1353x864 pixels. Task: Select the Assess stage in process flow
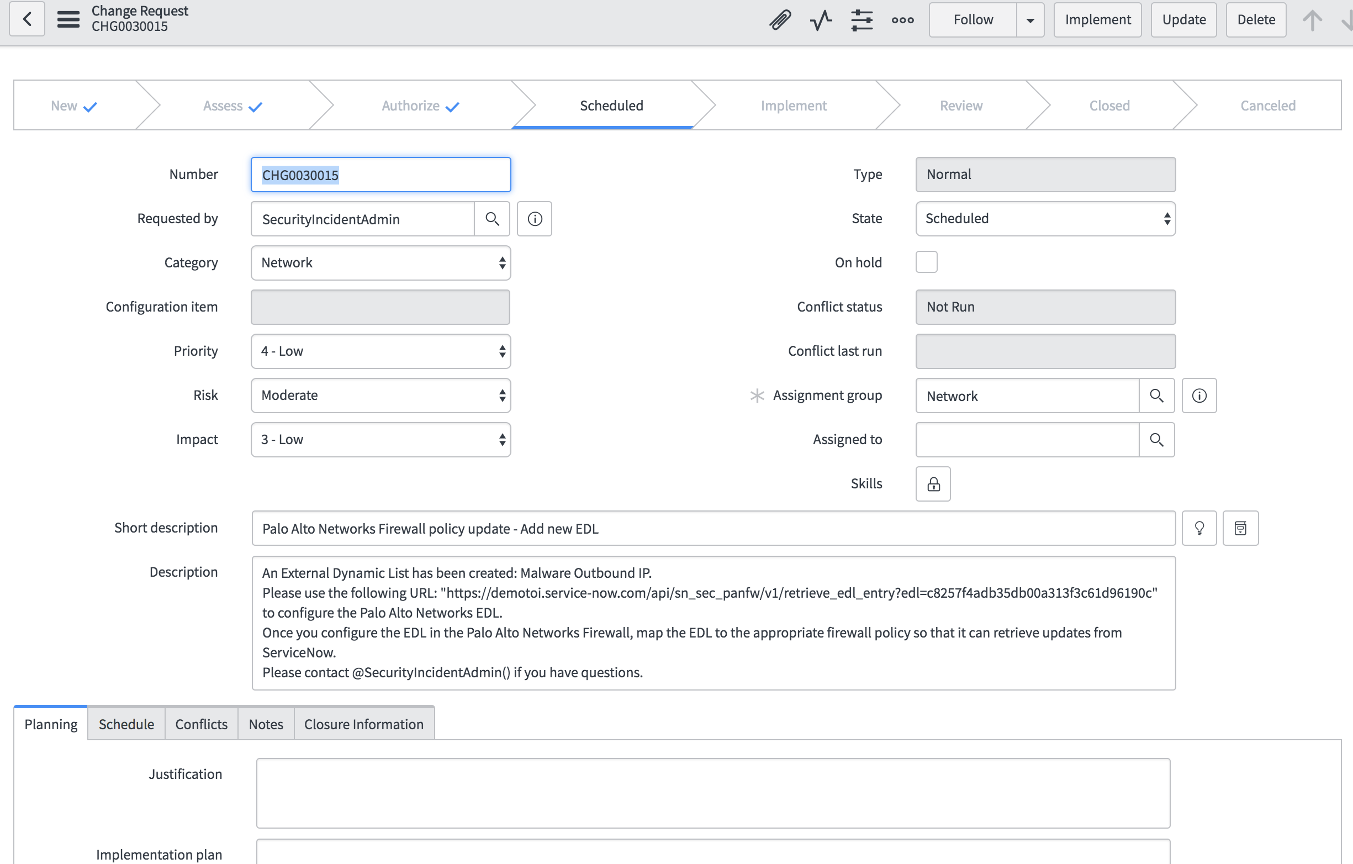[232, 106]
